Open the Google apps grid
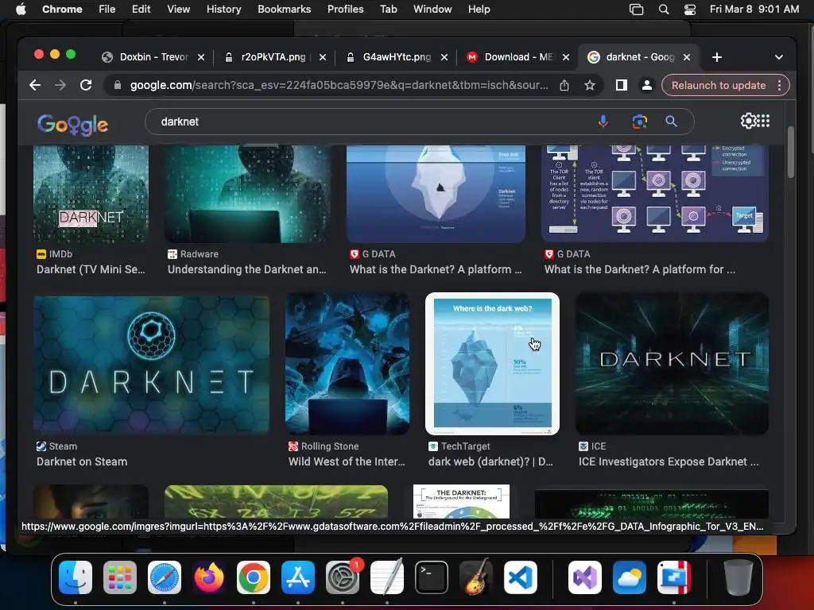The image size is (814, 610). tap(764, 121)
